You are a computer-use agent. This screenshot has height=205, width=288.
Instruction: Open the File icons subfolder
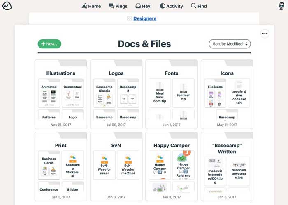[215, 93]
